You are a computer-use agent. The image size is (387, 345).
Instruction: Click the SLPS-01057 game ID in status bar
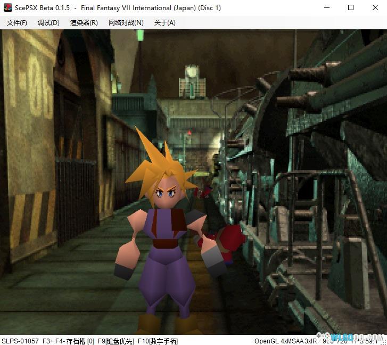pyautogui.click(x=20, y=341)
